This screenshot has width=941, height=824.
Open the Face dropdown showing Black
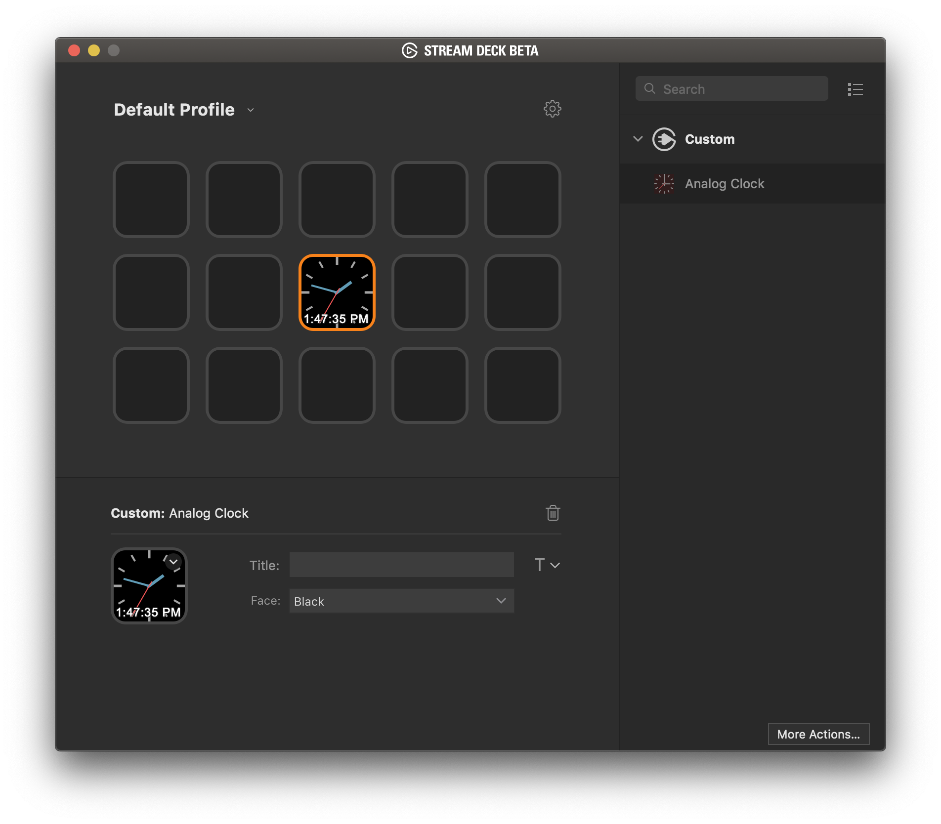401,601
